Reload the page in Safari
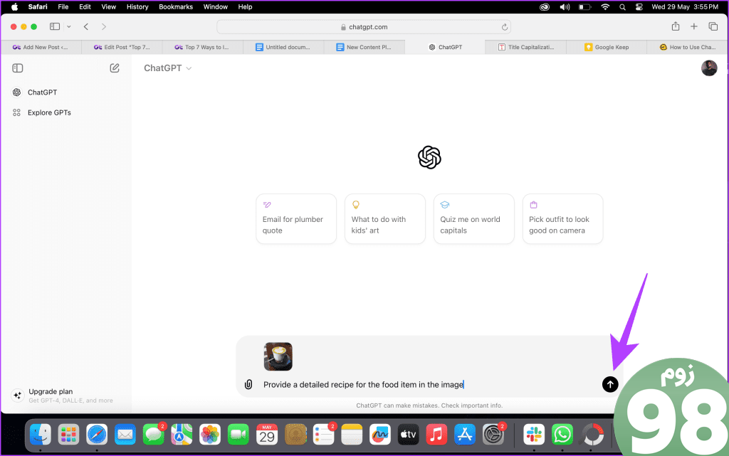The width and height of the screenshot is (729, 456). [505, 27]
